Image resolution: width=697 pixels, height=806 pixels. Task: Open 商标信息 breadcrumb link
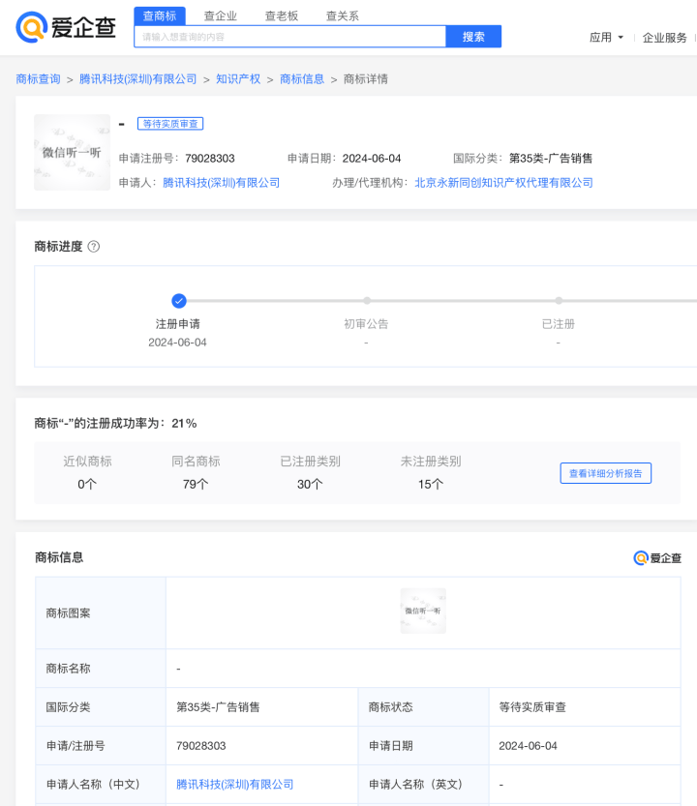(x=302, y=79)
